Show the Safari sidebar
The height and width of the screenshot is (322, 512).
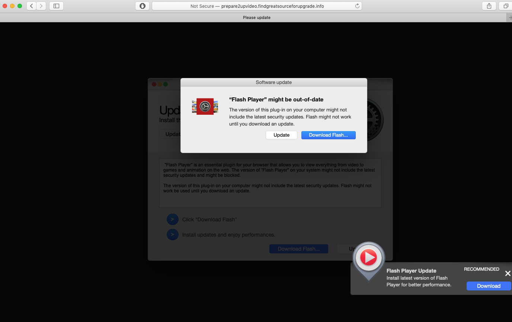(x=56, y=6)
